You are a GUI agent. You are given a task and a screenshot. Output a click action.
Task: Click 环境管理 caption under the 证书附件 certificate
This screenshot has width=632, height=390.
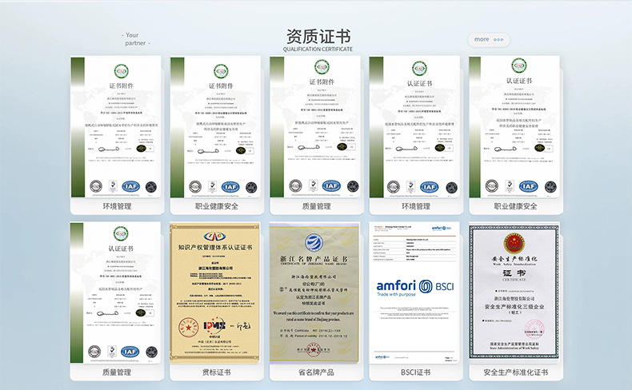pos(117,206)
